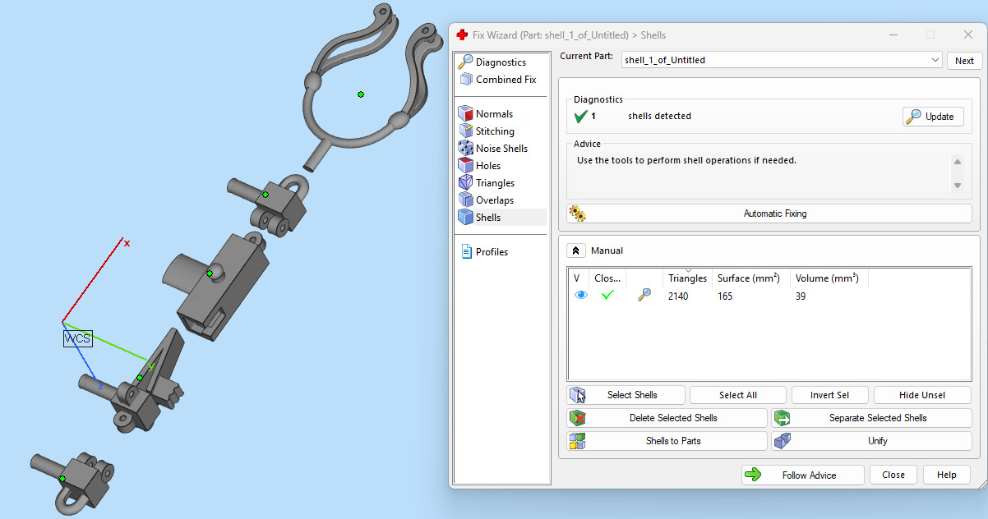The height and width of the screenshot is (519, 988).
Task: Open Overlaps fix step
Action: click(494, 200)
